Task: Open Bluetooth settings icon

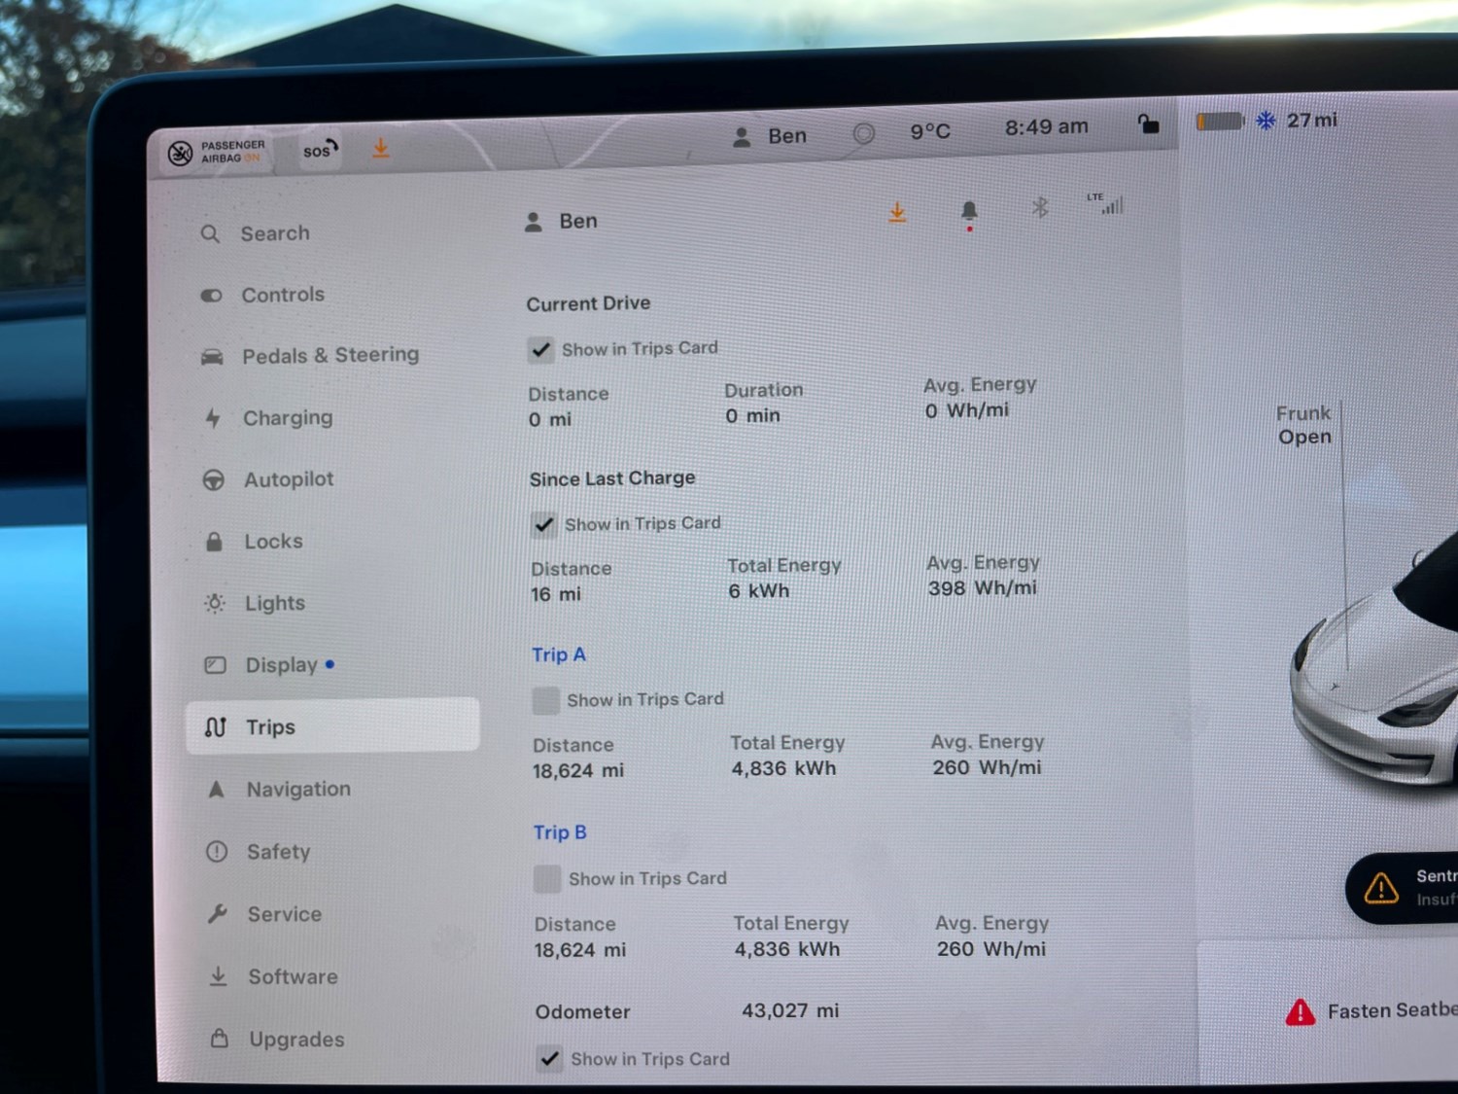Action: (x=1040, y=207)
